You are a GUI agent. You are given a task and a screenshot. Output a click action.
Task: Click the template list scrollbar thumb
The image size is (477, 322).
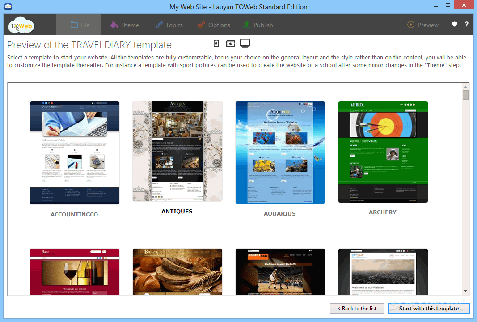tap(465, 95)
